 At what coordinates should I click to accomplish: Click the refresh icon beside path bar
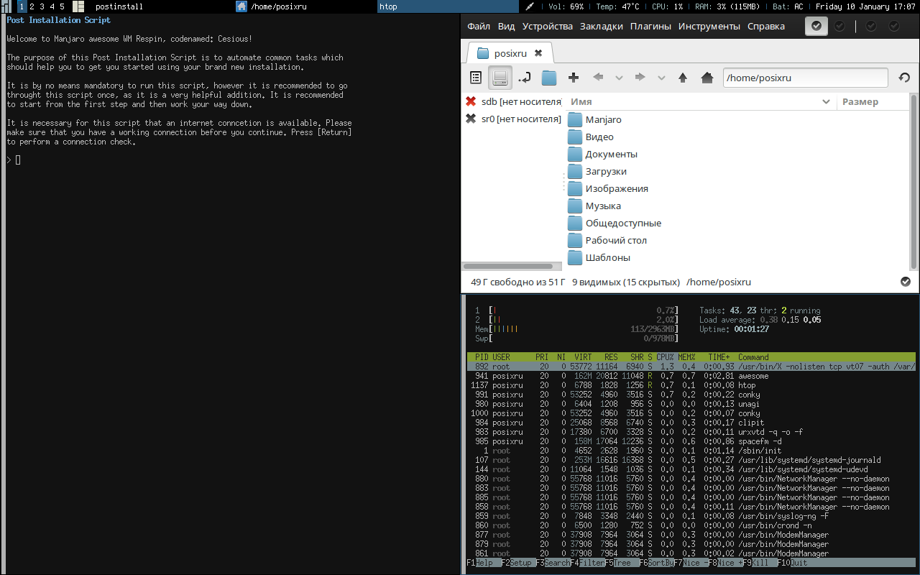pyautogui.click(x=905, y=78)
